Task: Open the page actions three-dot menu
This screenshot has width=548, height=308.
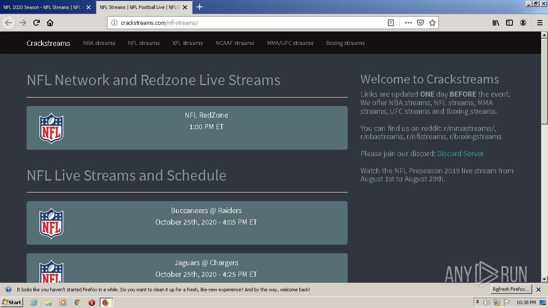Action: point(408,23)
